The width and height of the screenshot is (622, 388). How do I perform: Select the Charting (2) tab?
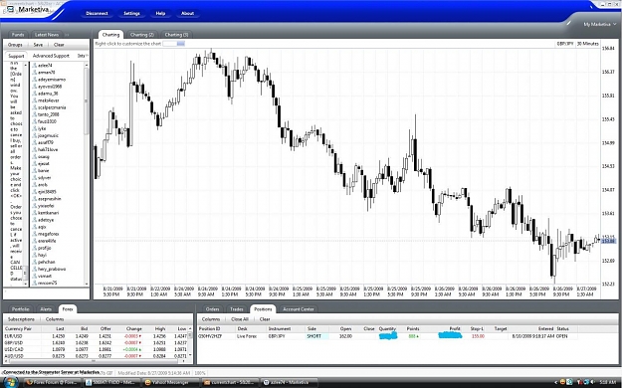pyautogui.click(x=141, y=35)
